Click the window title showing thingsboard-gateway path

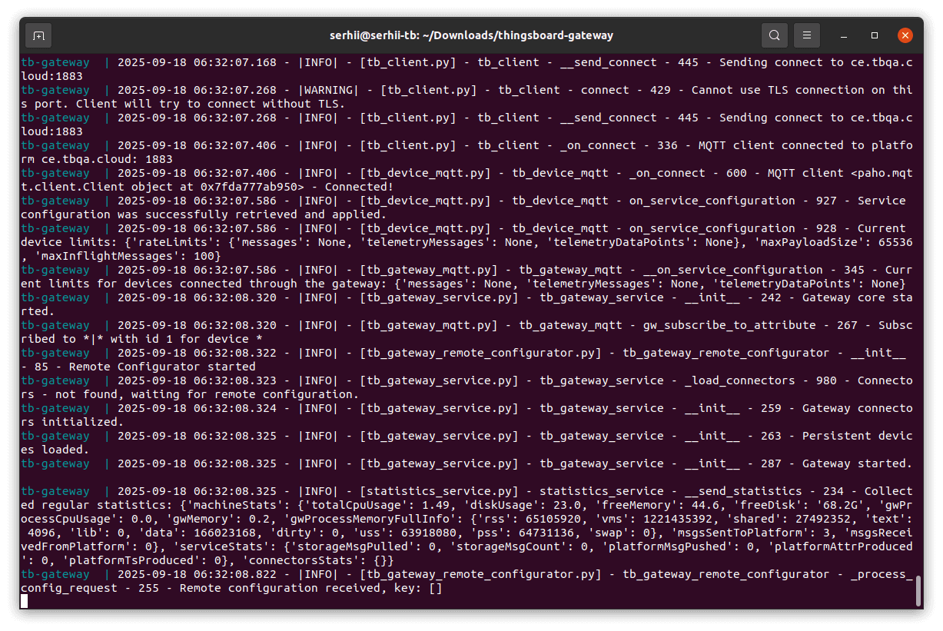pyautogui.click(x=471, y=35)
